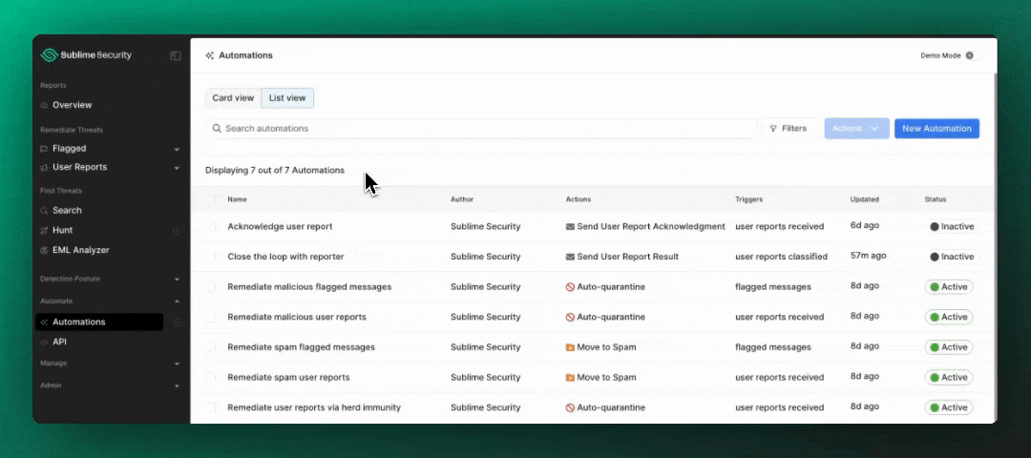The height and width of the screenshot is (458, 1031).
Task: Expand the Detection Posture section
Action: (177, 280)
